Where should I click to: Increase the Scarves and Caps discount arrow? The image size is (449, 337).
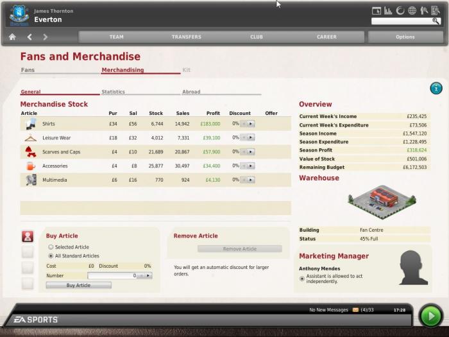pos(251,151)
